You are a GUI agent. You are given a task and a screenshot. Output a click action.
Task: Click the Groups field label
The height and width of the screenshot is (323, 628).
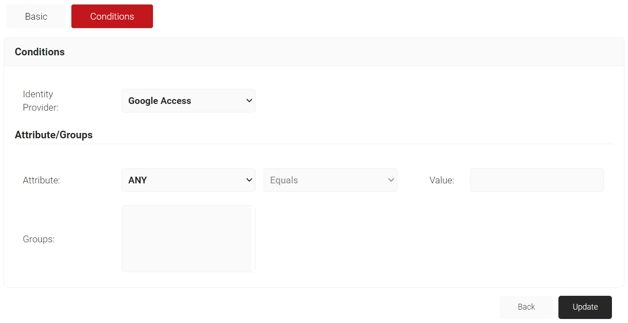pyautogui.click(x=38, y=239)
